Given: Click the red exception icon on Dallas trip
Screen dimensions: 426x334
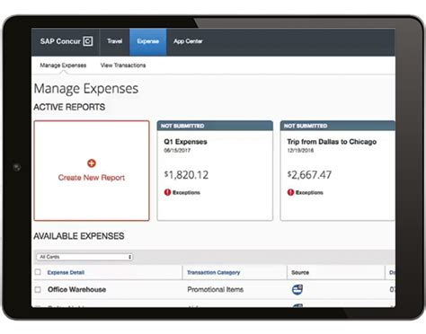Looking at the screenshot, I should 290,192.
